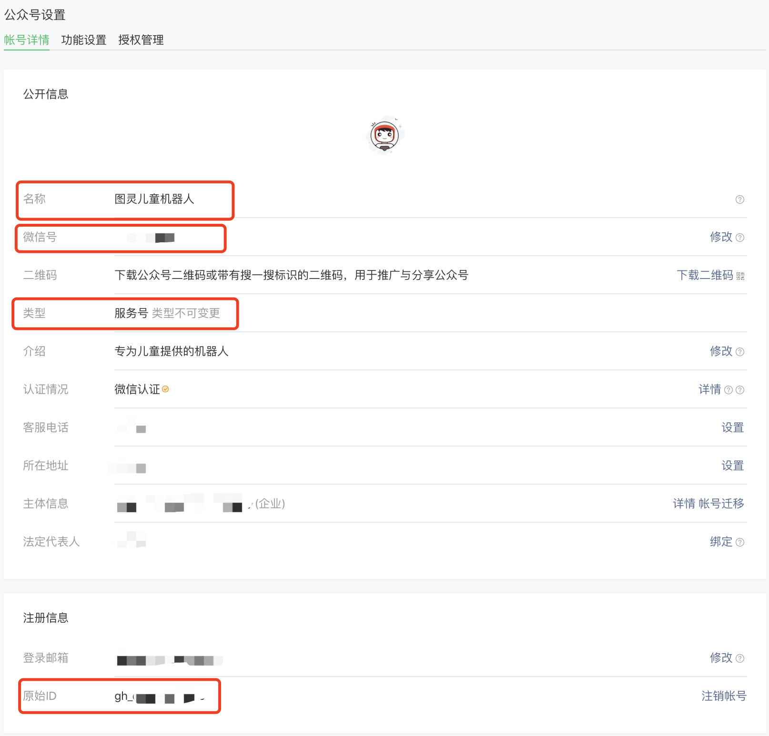Select the 帐号详情 tab
769x736 pixels.
27,40
